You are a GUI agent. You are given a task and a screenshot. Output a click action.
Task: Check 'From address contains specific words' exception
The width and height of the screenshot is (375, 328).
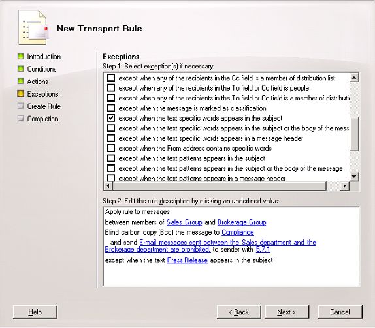coord(111,148)
